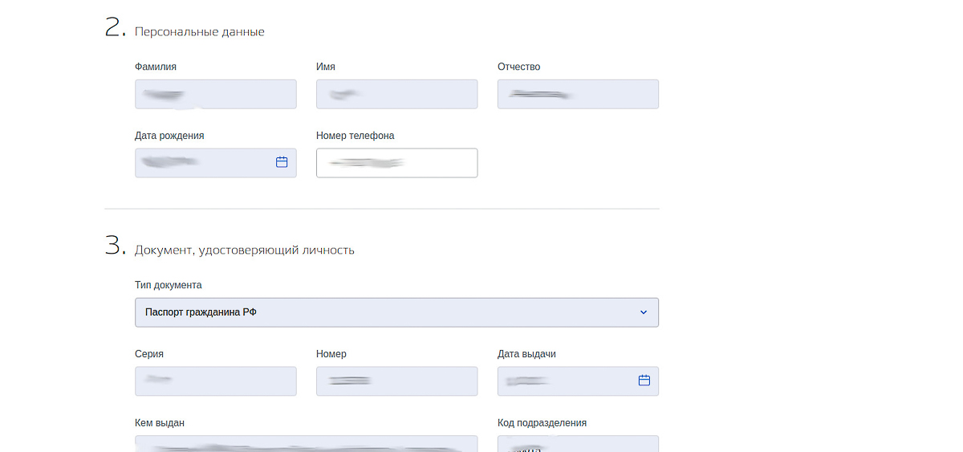963x452 pixels.
Task: Click the Код подразделения label text
Action: [x=542, y=423]
